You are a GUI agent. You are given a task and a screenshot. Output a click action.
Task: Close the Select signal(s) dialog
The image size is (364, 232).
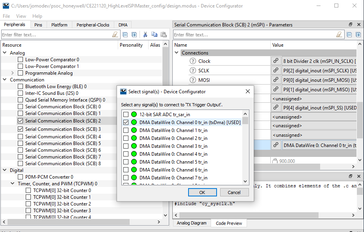point(248,92)
